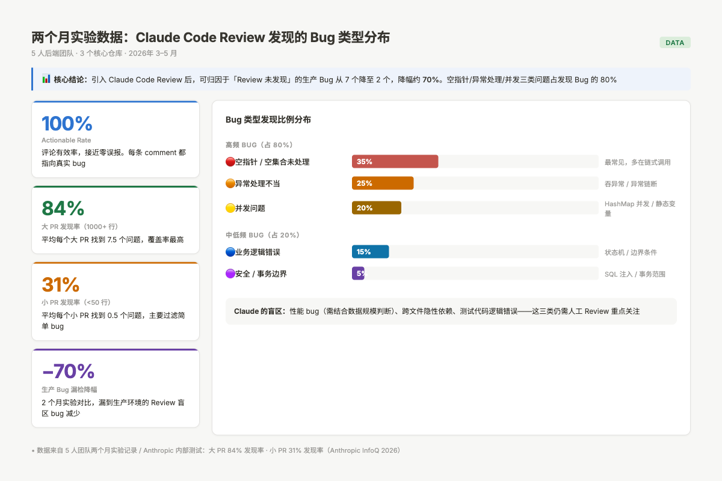
Task: Click the bar chart icon before 核心结论
Action: pyautogui.click(x=46, y=79)
